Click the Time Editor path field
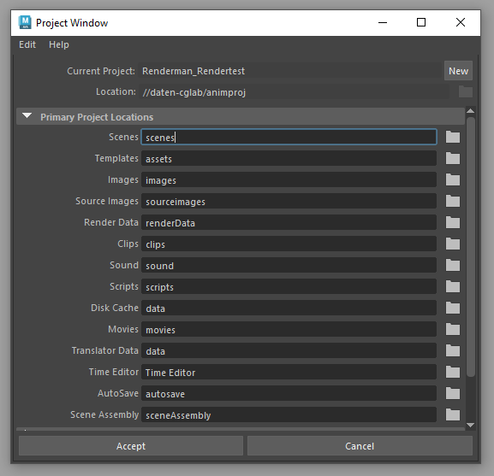Image resolution: width=494 pixels, height=476 pixels. pos(289,373)
